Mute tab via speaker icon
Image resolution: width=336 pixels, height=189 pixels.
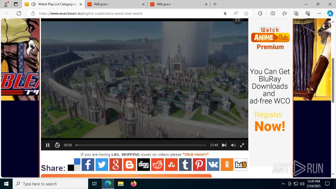[34, 4]
